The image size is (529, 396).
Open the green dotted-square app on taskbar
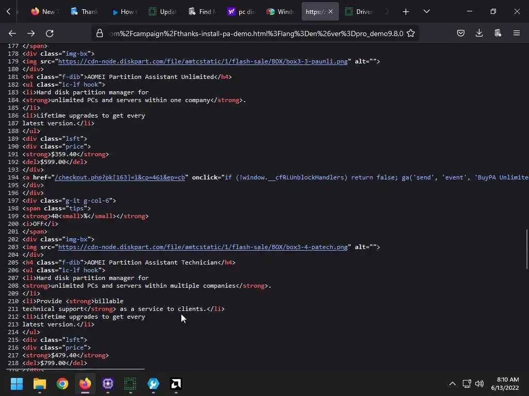click(130, 384)
